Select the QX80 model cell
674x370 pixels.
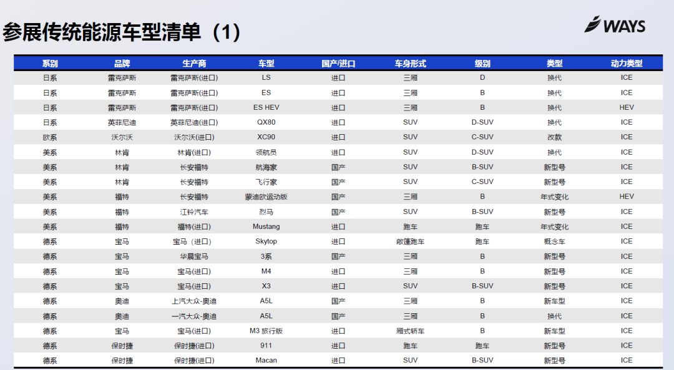[266, 122]
